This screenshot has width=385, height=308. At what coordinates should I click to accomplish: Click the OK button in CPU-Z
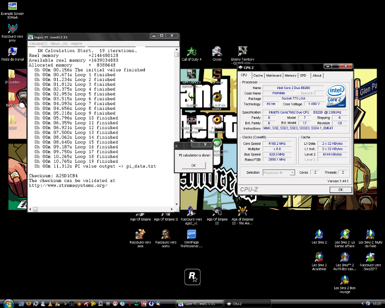click(x=341, y=190)
